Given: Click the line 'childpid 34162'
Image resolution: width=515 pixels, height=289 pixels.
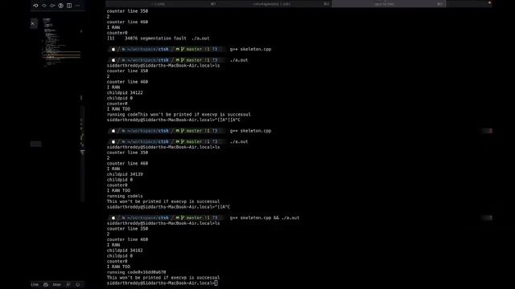Looking at the screenshot, I should (x=125, y=250).
